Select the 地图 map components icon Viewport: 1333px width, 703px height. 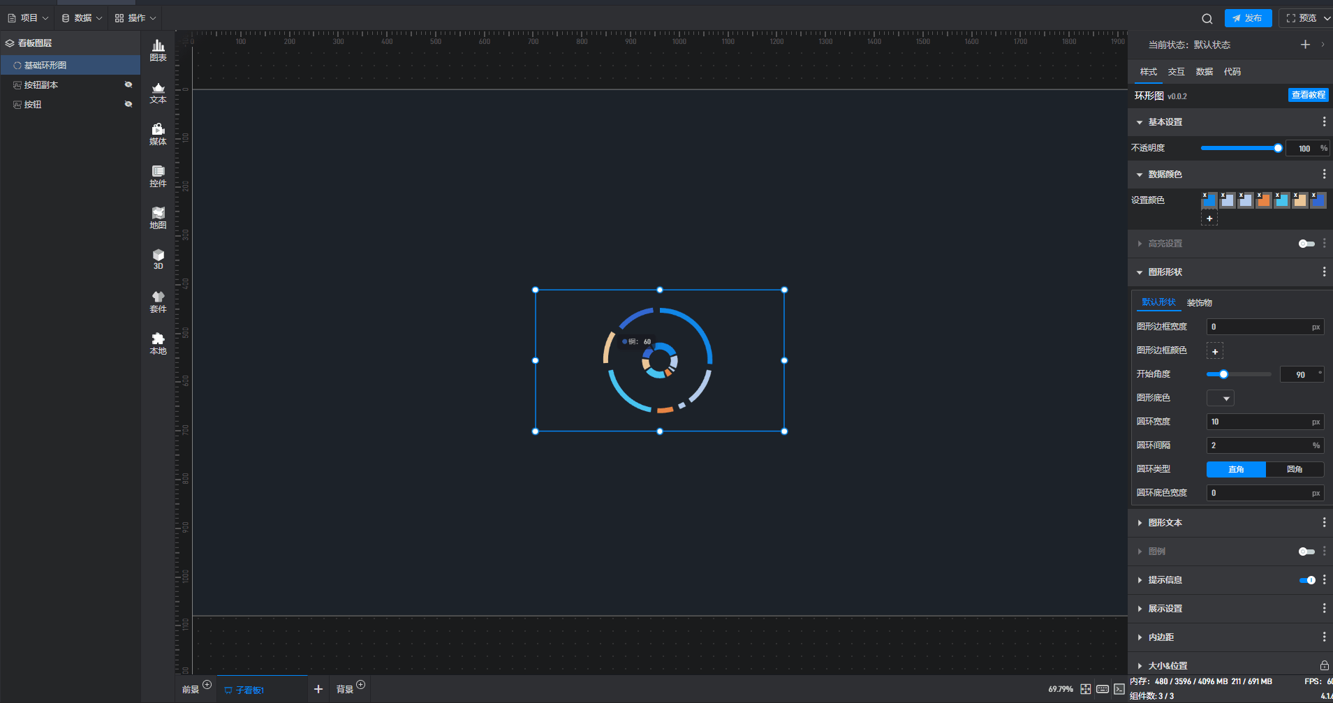(x=158, y=218)
